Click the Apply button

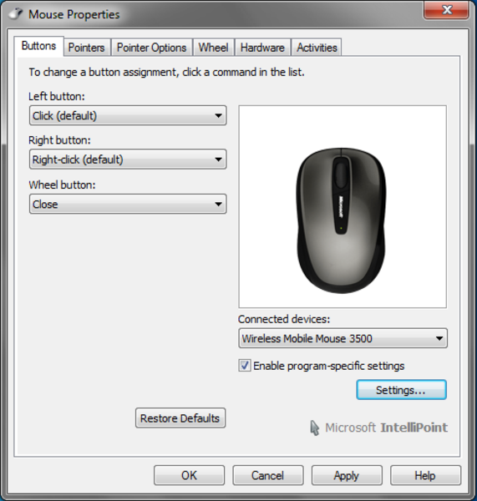point(347,475)
